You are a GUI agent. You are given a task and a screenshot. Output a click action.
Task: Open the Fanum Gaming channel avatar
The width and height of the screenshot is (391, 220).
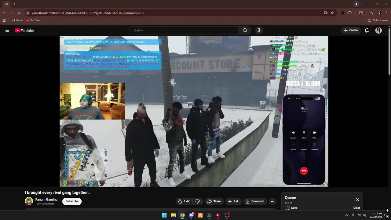(x=29, y=201)
